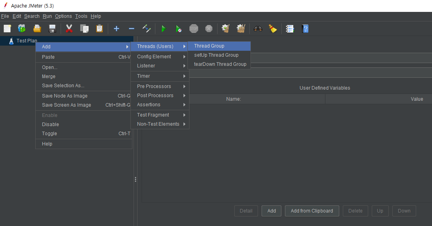Select Save Node As Image
The image size is (432, 226).
(84, 96)
